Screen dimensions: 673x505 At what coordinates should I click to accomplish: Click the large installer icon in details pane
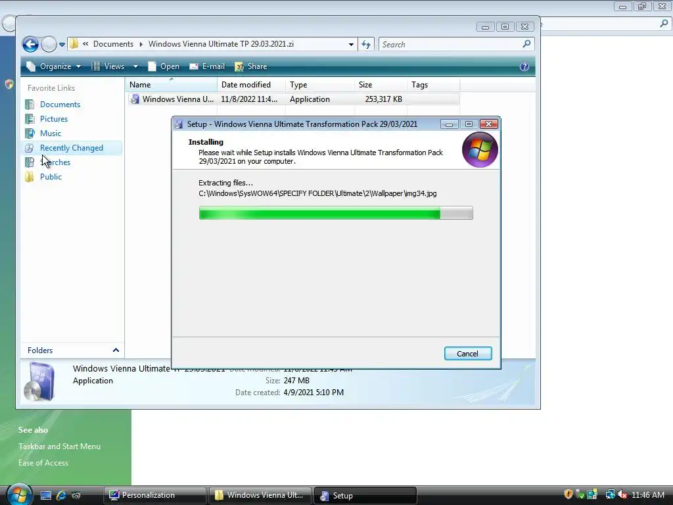pos(39,382)
